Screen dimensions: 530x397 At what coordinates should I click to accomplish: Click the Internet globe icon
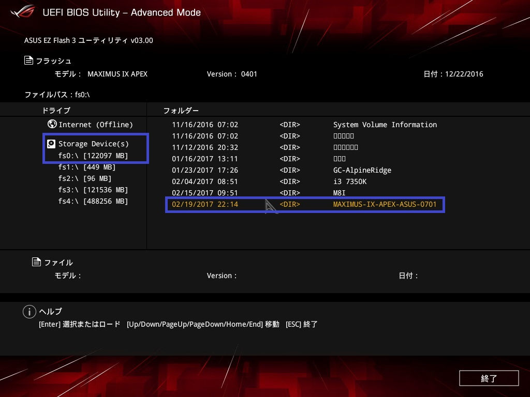coord(52,124)
